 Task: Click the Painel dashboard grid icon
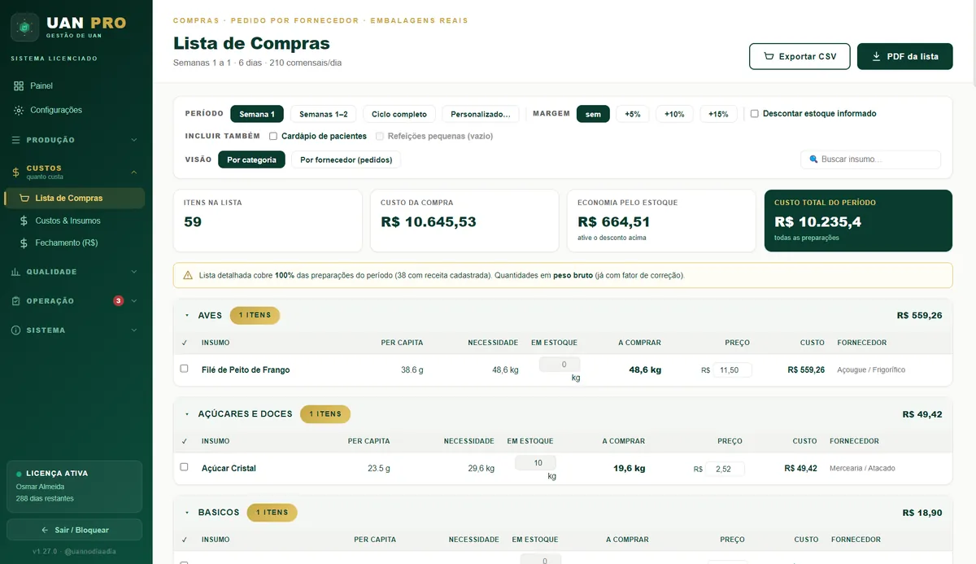[19, 85]
